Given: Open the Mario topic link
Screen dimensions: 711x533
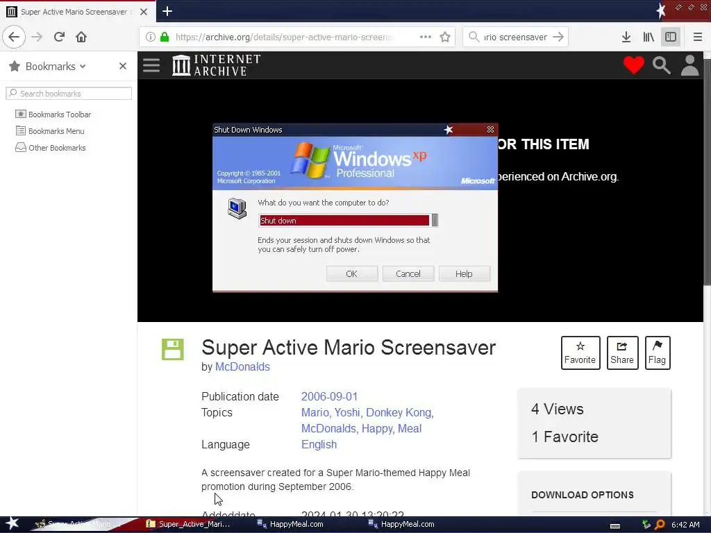Looking at the screenshot, I should [316, 412].
